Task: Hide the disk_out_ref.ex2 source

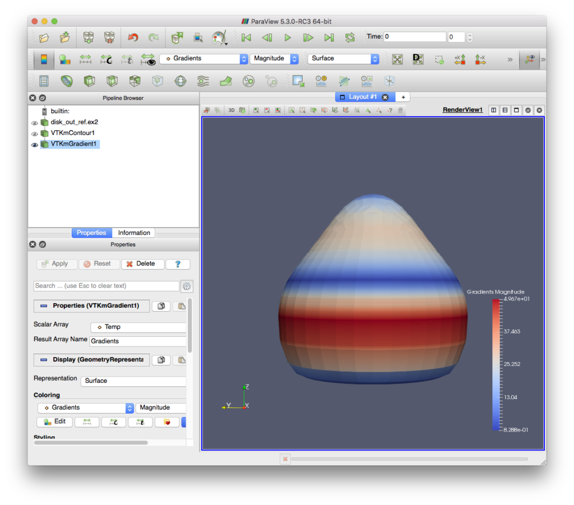Action: click(34, 122)
